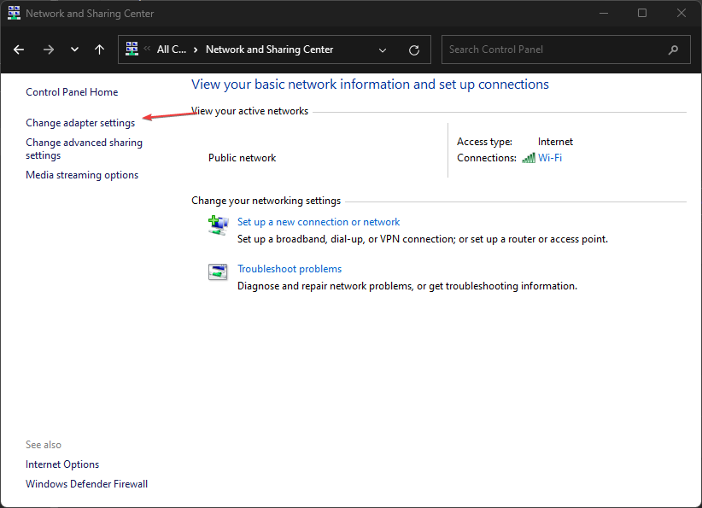Click the Set up a new connection icon
The width and height of the screenshot is (702, 508).
point(218,225)
